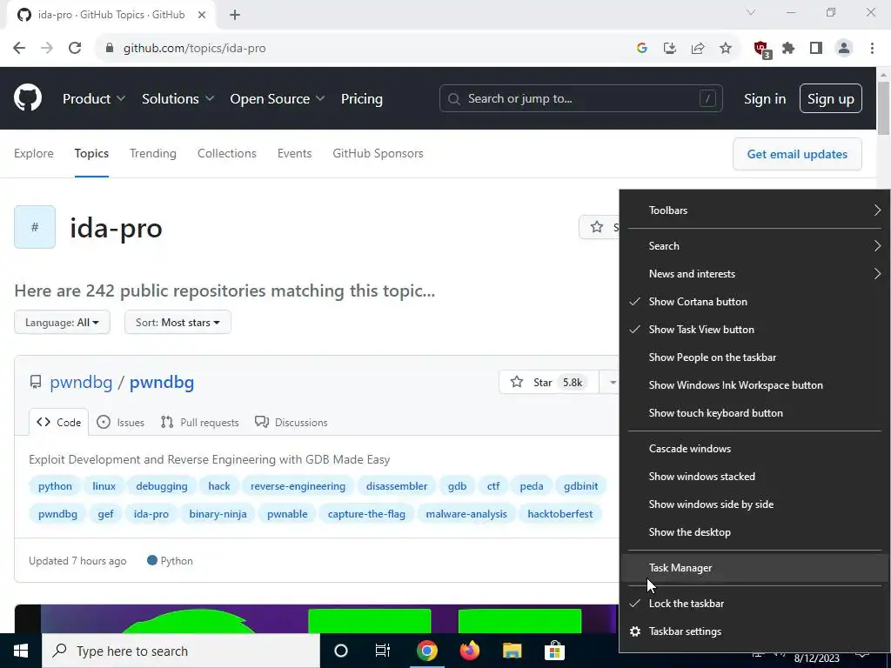Open the pwndbg repository link
The width and height of the screenshot is (891, 668).
(162, 383)
